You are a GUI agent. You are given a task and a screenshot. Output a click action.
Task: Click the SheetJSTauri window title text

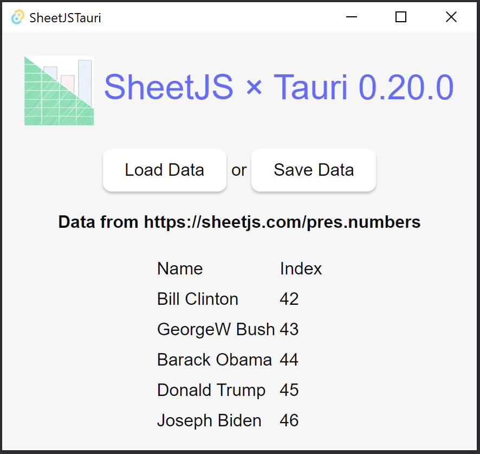click(65, 18)
